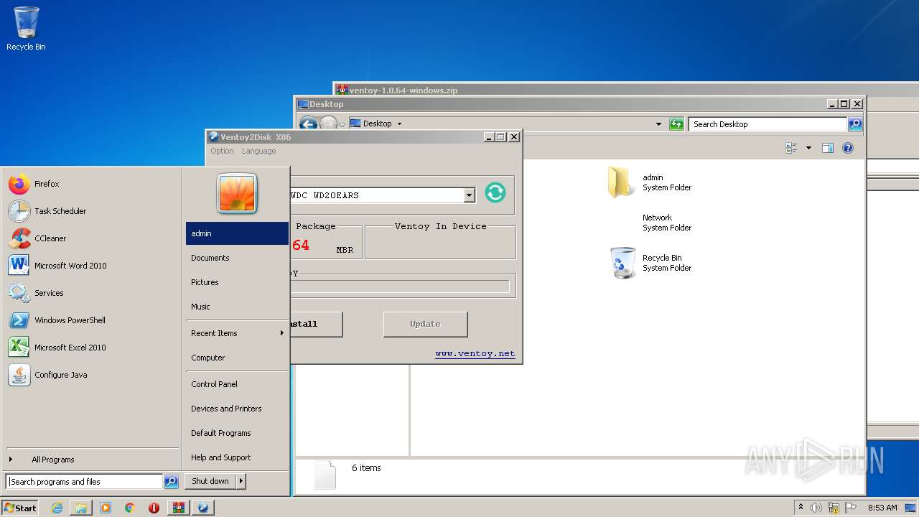Show hidden tray icons arrow
Viewport: 919px width, 517px height.
801,507
